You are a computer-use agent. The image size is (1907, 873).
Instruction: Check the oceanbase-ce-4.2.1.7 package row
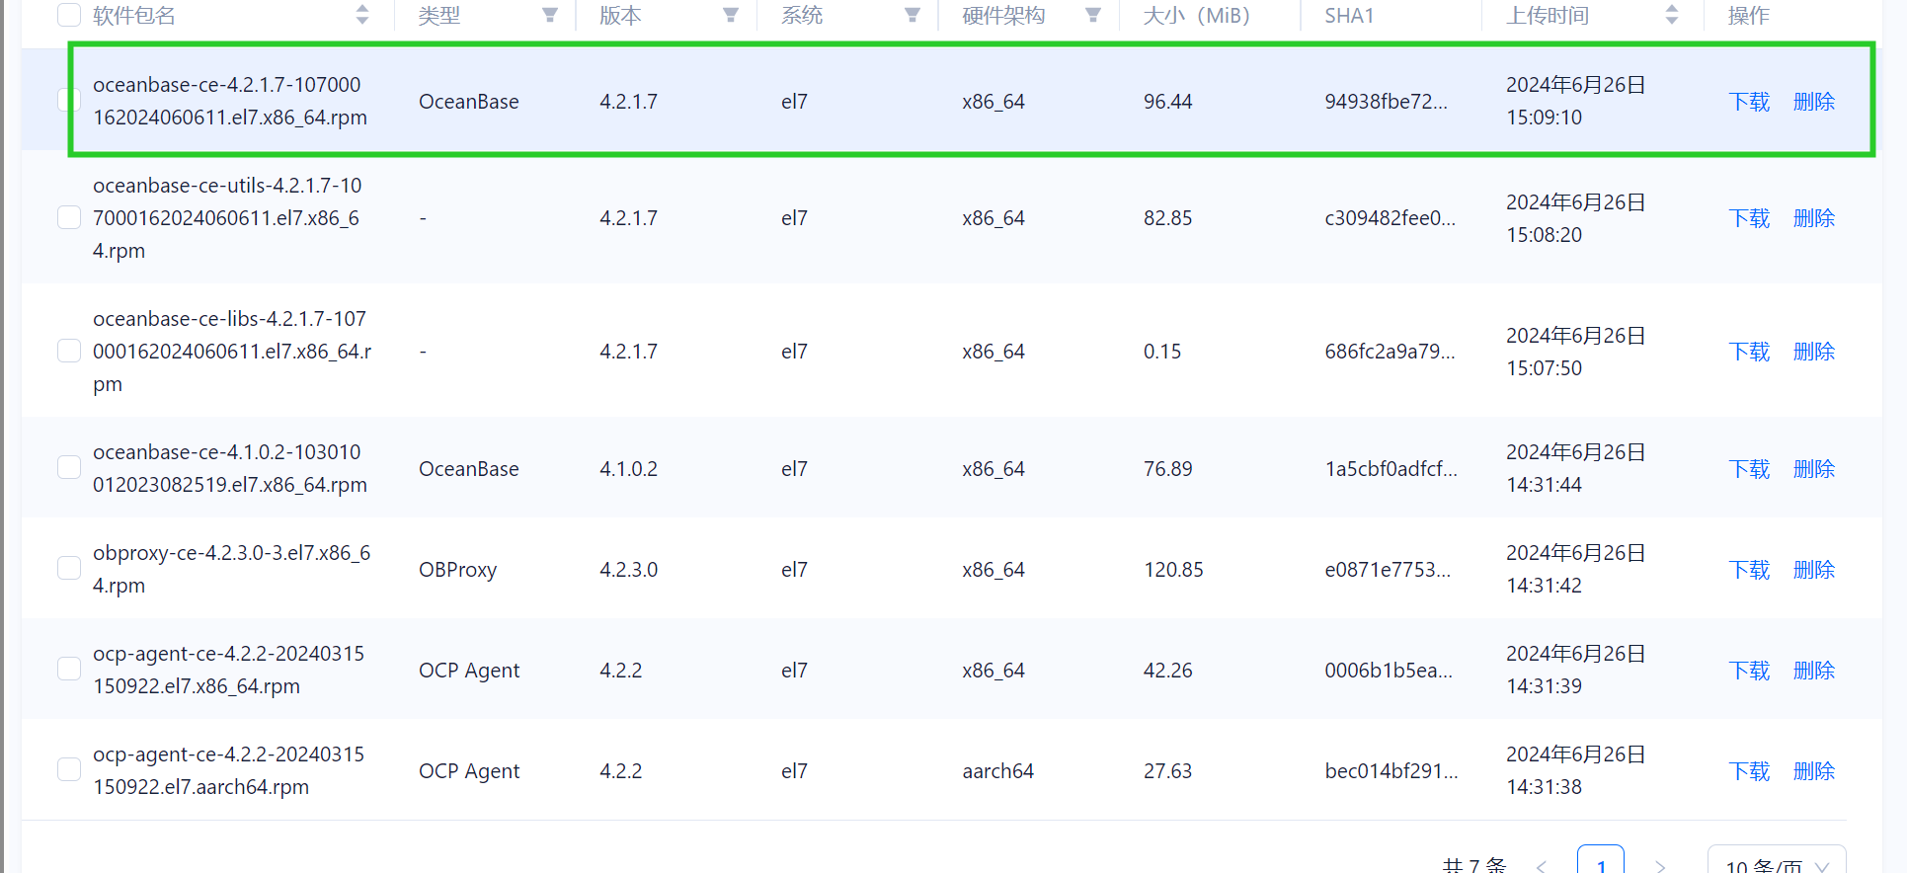click(x=69, y=100)
